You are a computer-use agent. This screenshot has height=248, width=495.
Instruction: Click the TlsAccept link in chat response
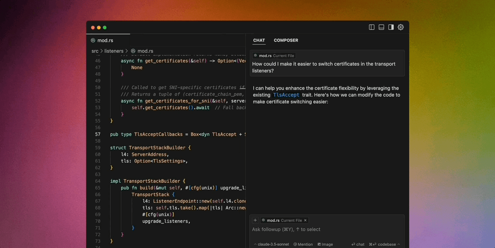286,95
